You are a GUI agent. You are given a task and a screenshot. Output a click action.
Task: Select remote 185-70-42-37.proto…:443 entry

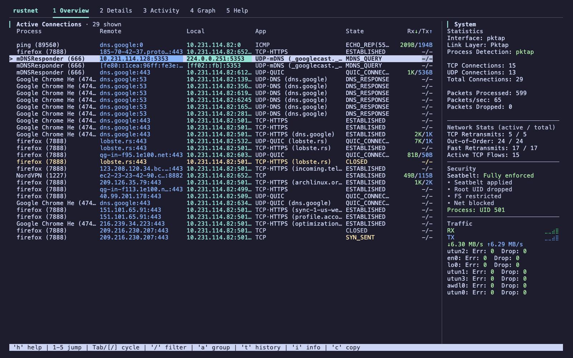(x=141, y=52)
